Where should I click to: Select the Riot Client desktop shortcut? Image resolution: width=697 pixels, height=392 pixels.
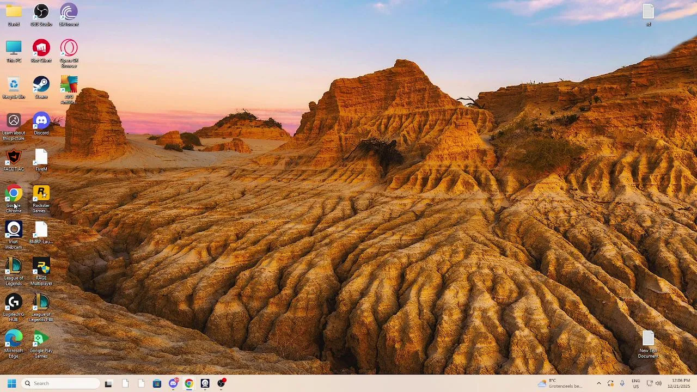pyautogui.click(x=41, y=52)
